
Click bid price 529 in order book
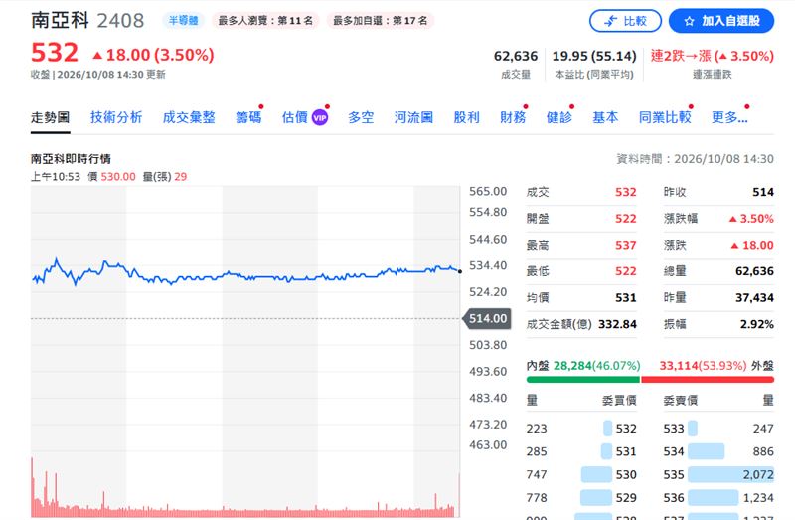pos(626,498)
